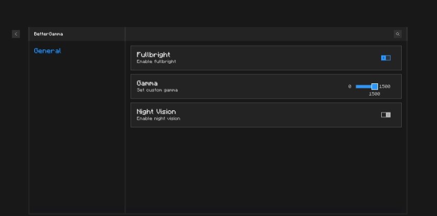Click the slider minimum label 0
The height and width of the screenshot is (216, 437).
coord(350,87)
